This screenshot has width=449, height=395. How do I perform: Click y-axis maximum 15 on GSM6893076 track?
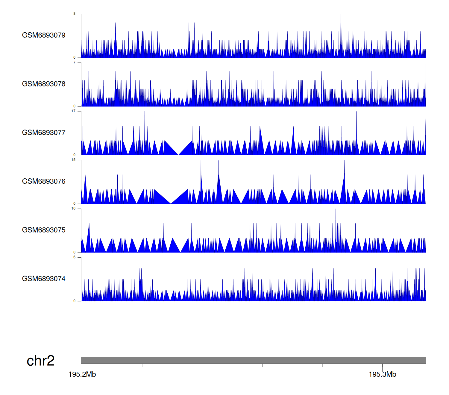74,160
